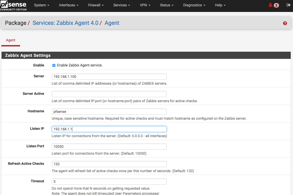Open the VPN menu
The height and width of the screenshot is (195, 293).
point(145,5)
